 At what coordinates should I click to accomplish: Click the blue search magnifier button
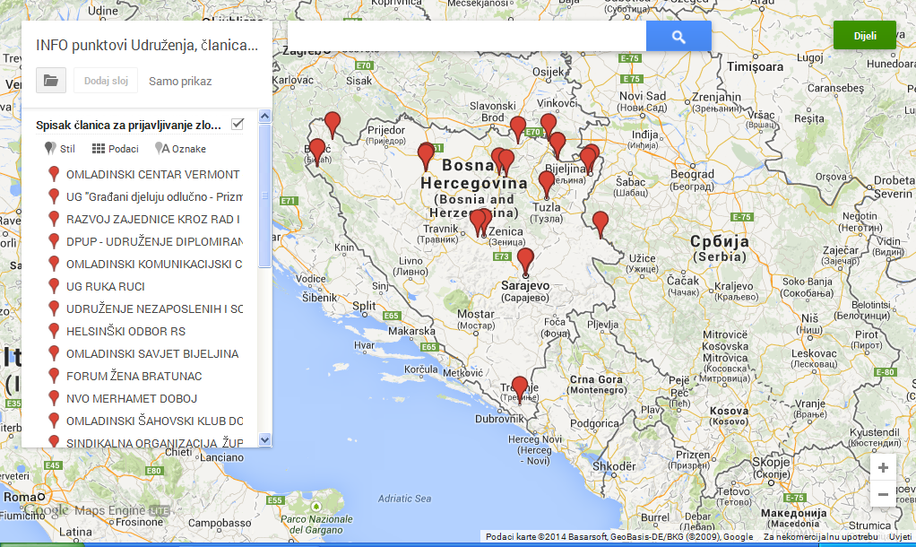(x=678, y=37)
